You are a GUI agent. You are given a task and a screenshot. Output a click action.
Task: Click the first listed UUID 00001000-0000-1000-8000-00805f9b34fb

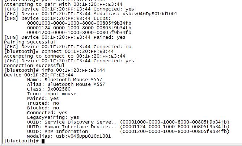pyautogui.click(x=79, y=23)
